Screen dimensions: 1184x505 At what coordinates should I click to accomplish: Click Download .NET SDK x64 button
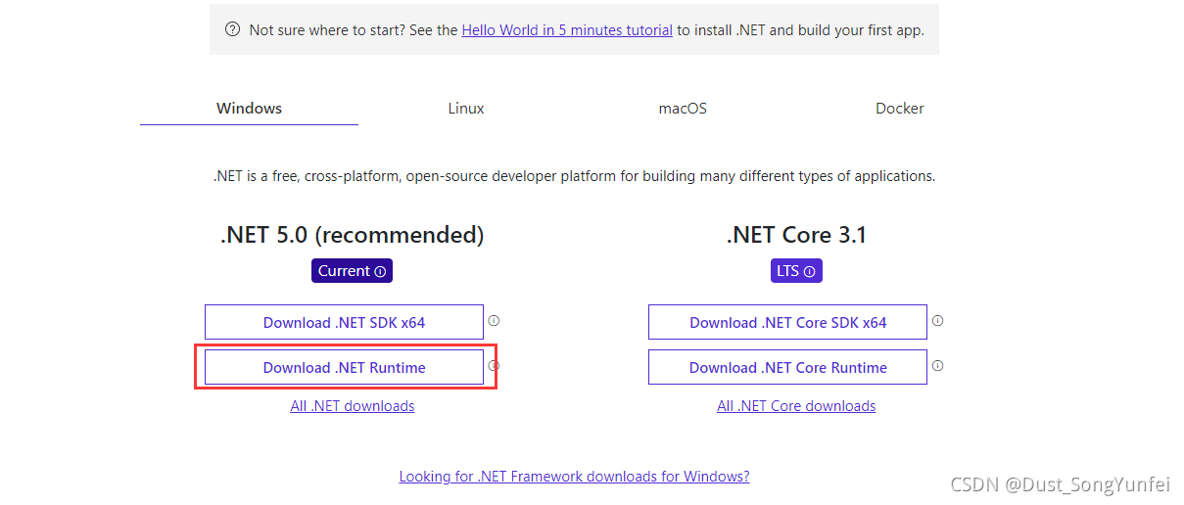click(x=344, y=322)
